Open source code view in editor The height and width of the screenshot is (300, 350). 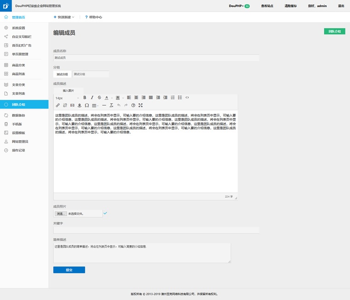187,98
